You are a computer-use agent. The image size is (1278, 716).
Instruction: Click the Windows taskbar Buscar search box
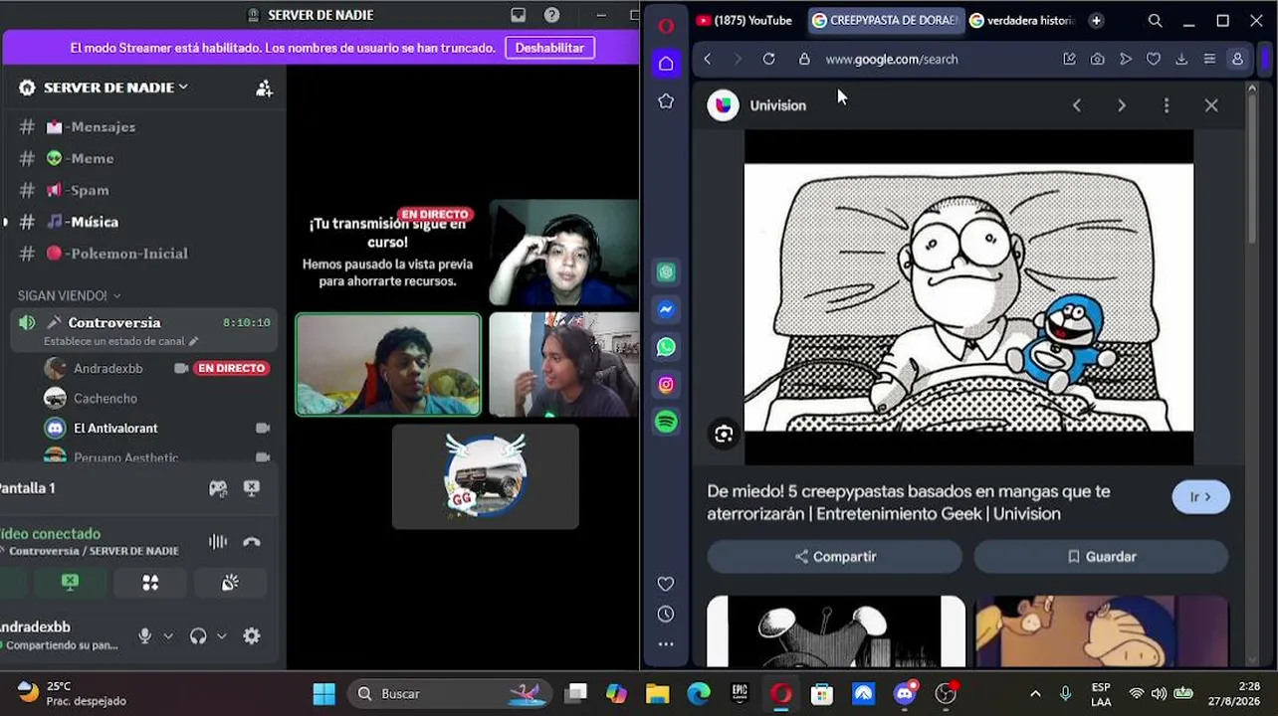coord(452,693)
